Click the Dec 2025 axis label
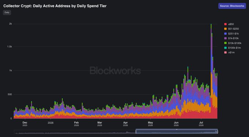The image size is (249, 137). 25,124
